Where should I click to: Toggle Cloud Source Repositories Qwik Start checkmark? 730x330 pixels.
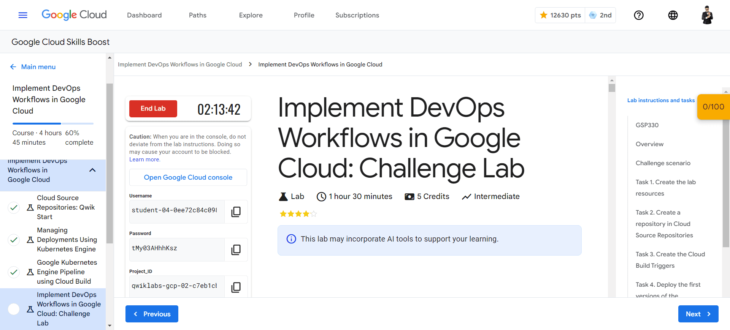click(x=14, y=207)
